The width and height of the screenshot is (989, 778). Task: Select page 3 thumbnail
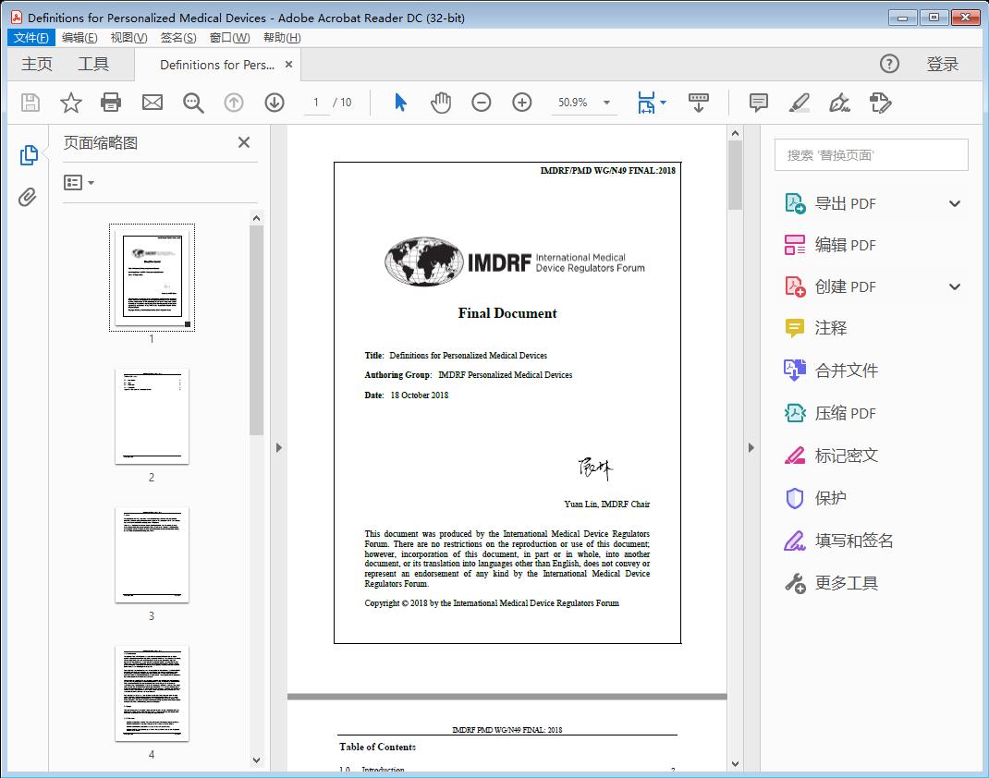[x=152, y=554]
